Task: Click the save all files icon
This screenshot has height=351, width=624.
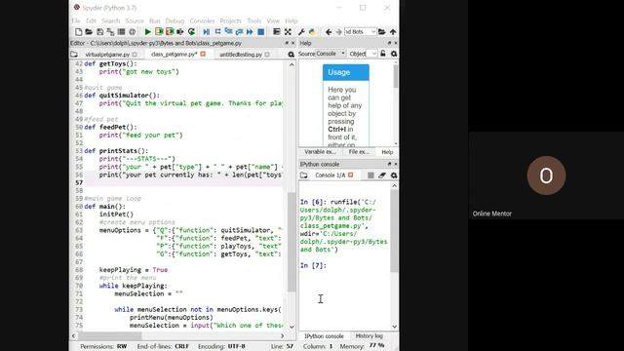Action: (110, 32)
